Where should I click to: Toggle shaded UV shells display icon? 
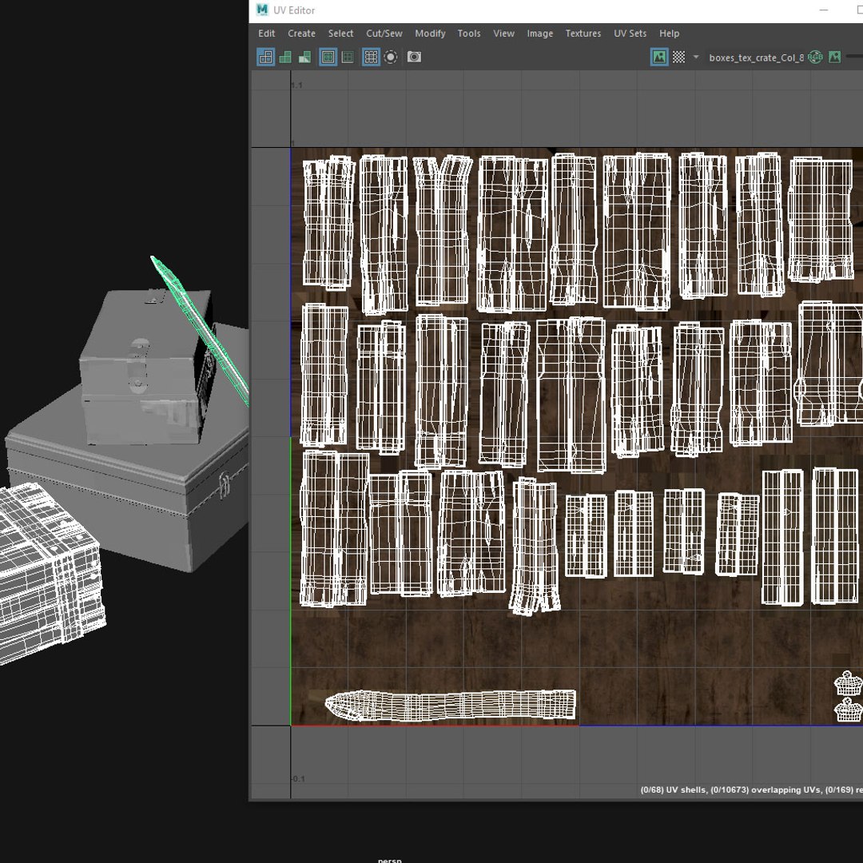coord(285,57)
